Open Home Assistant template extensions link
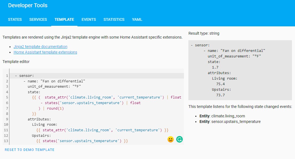 coord(45,52)
